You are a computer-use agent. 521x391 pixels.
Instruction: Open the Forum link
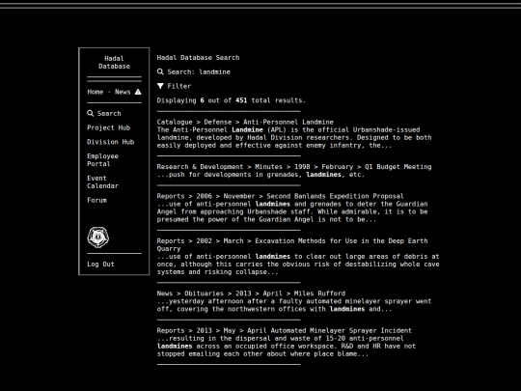[x=97, y=200]
